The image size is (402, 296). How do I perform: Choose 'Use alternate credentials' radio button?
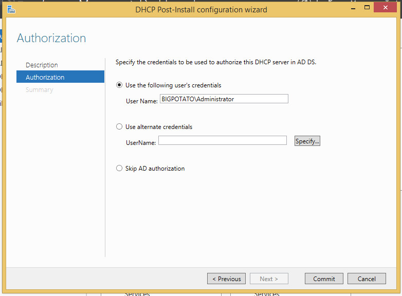120,127
